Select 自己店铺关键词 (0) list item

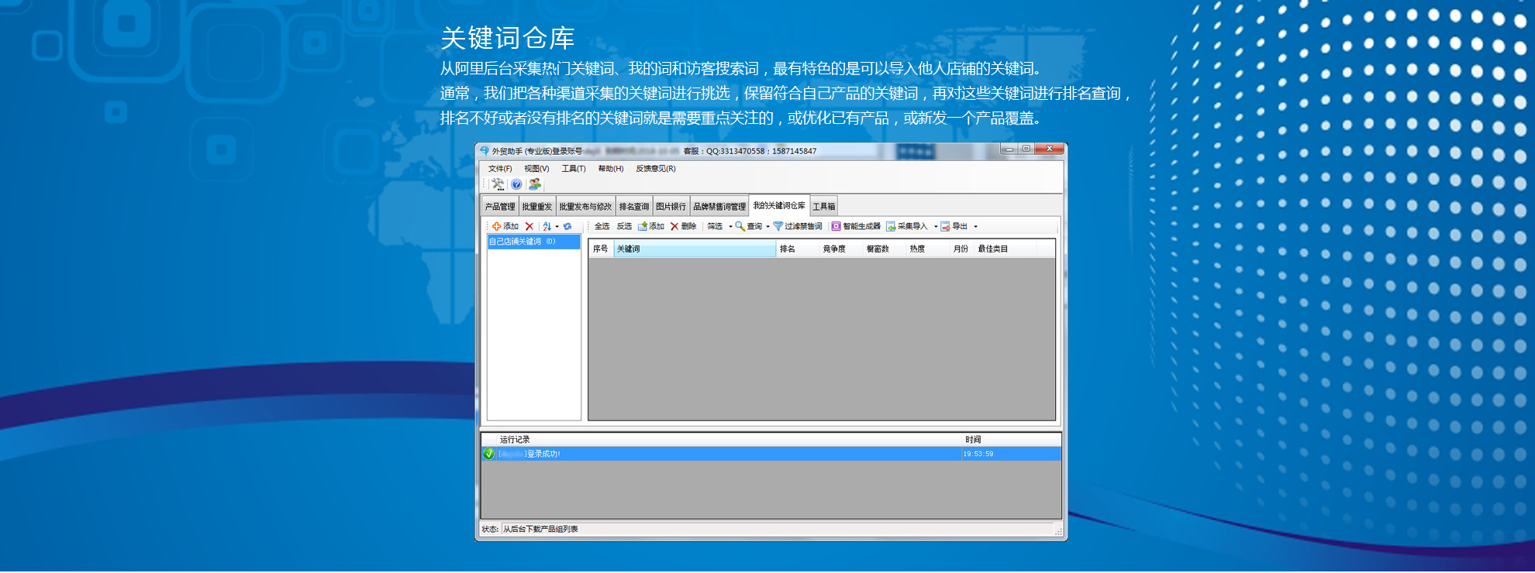point(533,242)
